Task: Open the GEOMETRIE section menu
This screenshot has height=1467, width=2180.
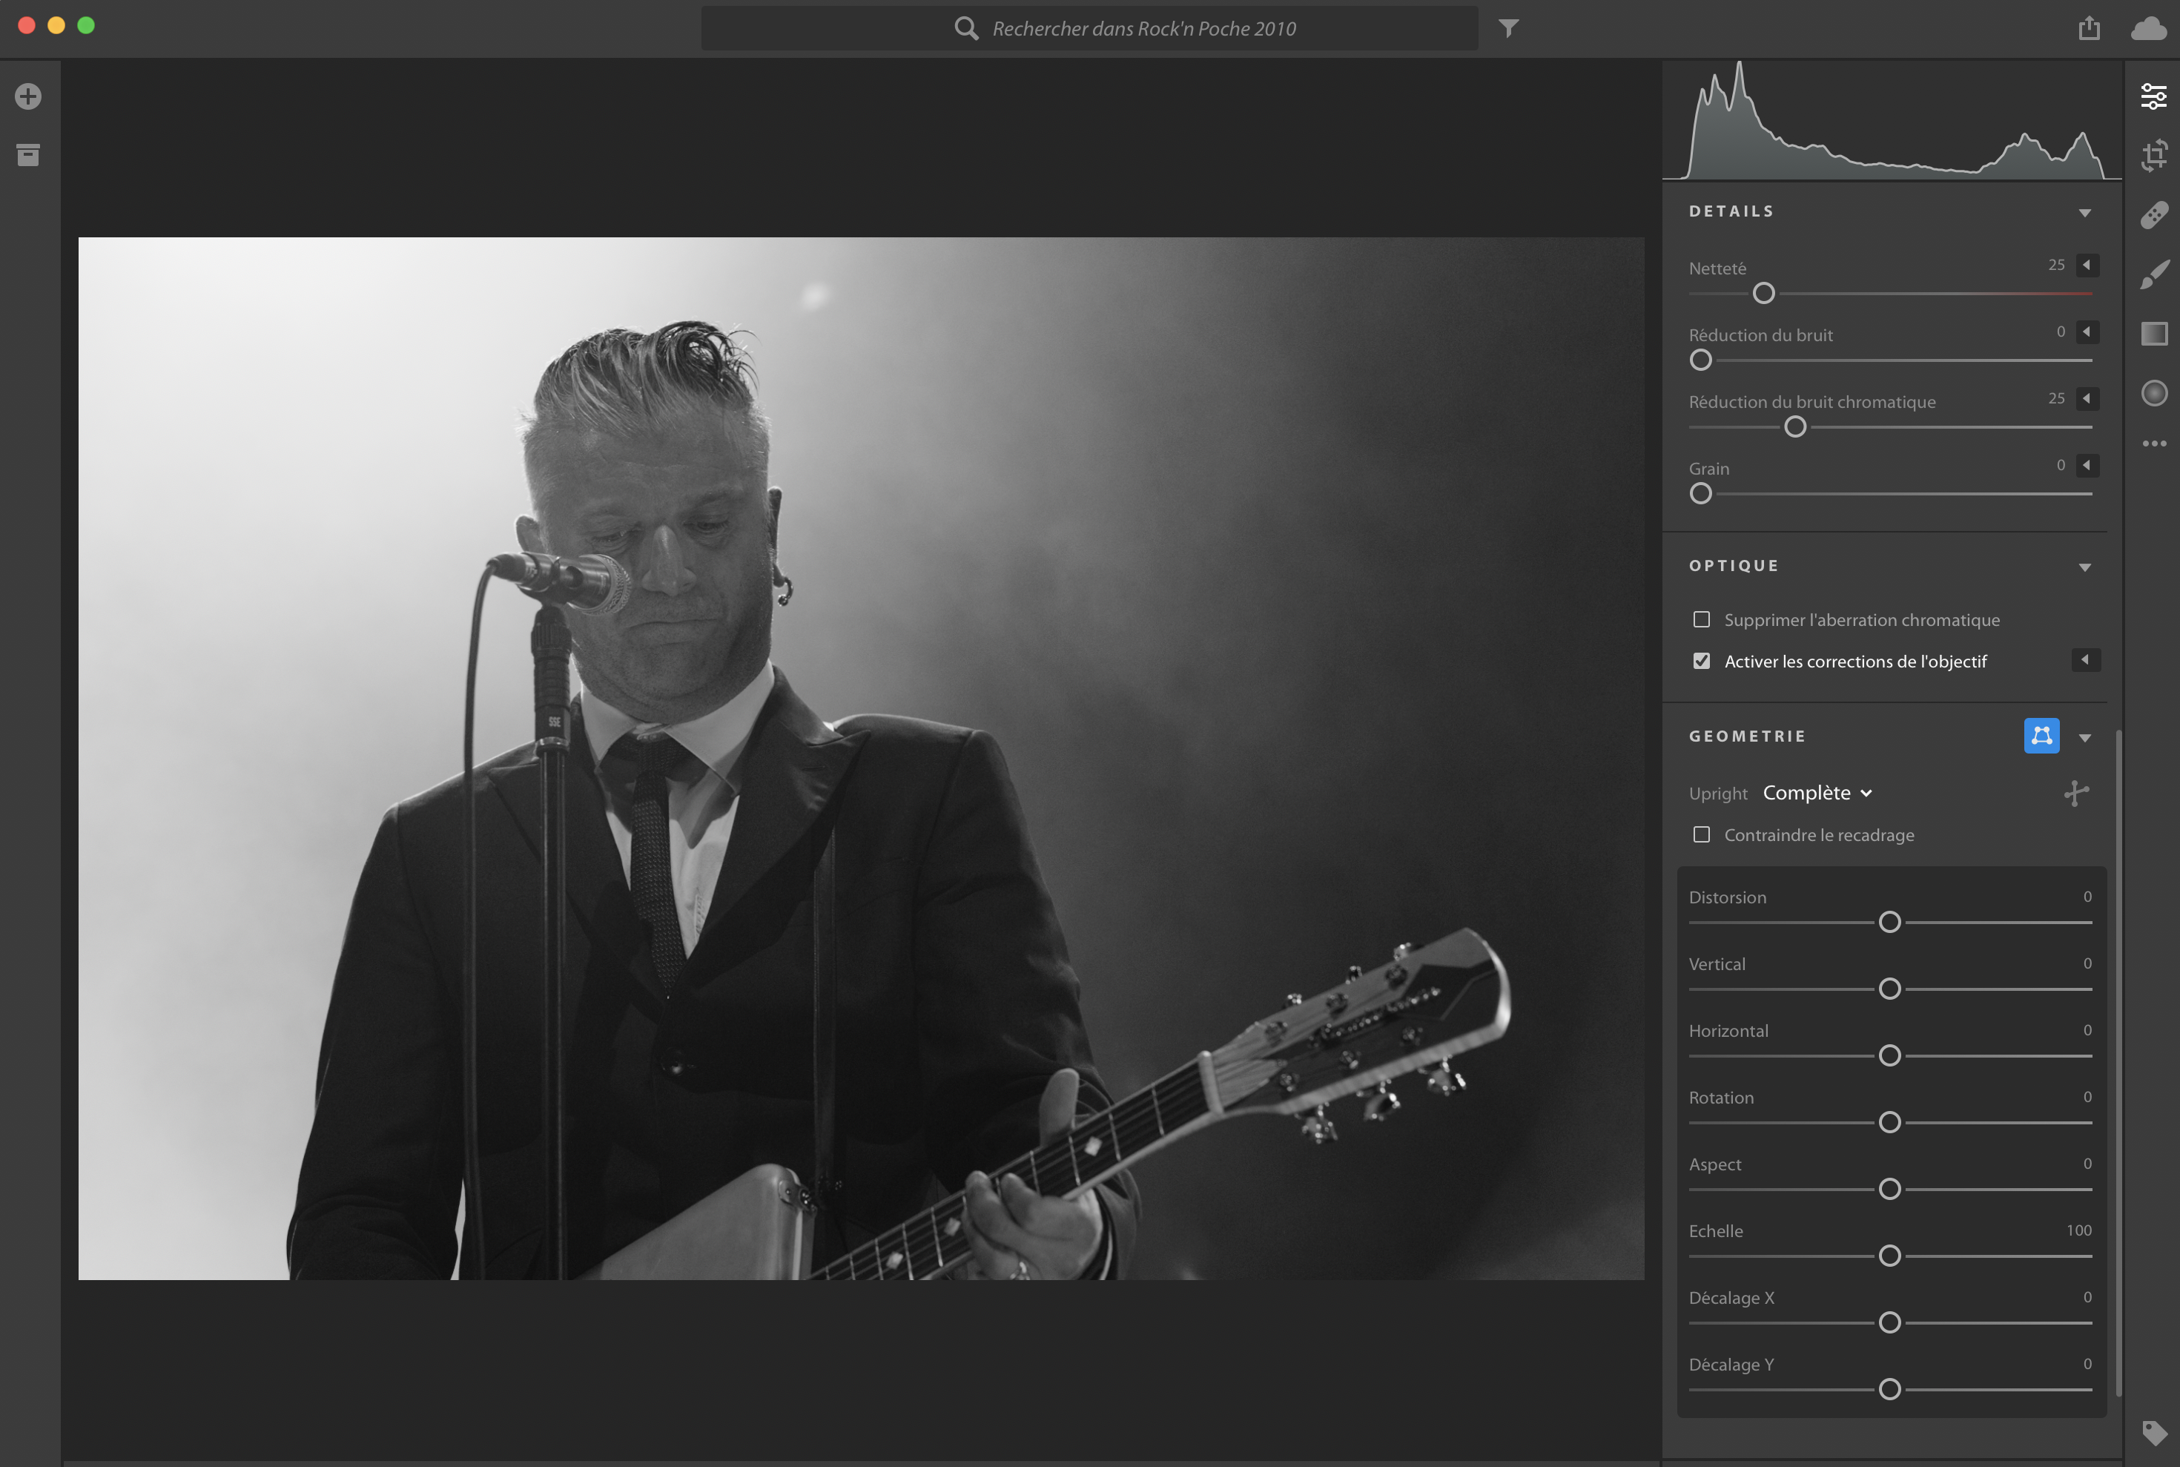Action: click(2085, 735)
